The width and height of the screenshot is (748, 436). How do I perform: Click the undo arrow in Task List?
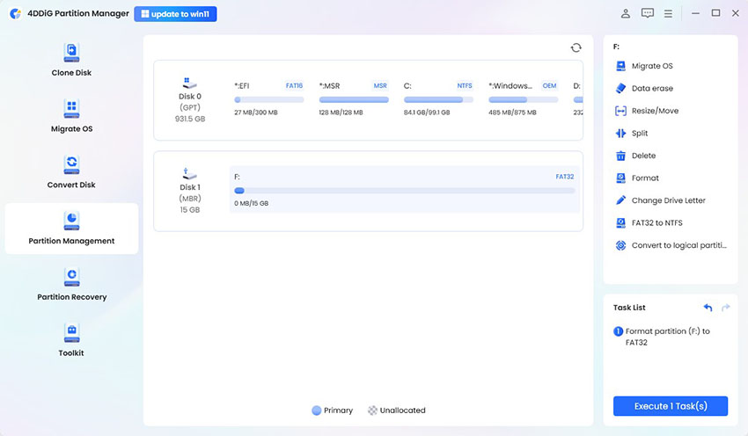pos(708,308)
